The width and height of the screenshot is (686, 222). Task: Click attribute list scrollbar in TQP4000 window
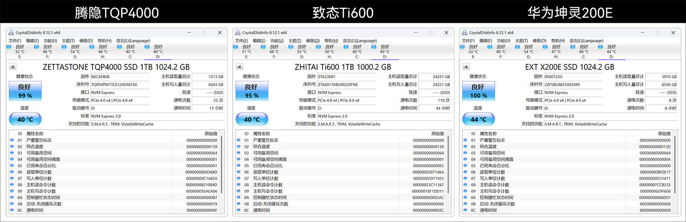pyautogui.click(x=222, y=164)
